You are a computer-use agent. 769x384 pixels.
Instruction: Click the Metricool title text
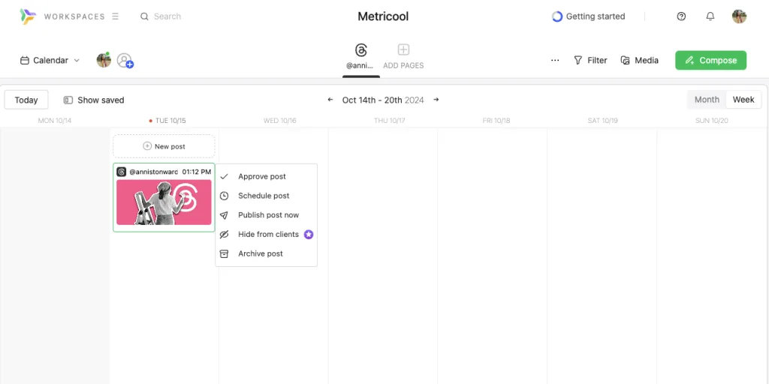click(383, 16)
